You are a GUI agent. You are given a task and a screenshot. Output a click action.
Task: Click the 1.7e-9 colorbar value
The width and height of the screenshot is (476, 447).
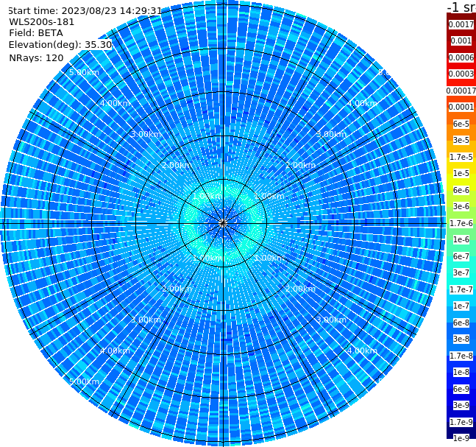pyautogui.click(x=461, y=422)
